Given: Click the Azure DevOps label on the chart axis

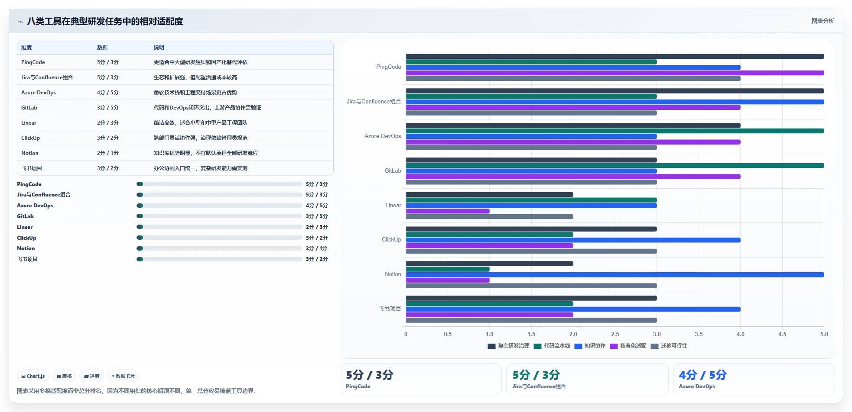Looking at the screenshot, I should [383, 136].
